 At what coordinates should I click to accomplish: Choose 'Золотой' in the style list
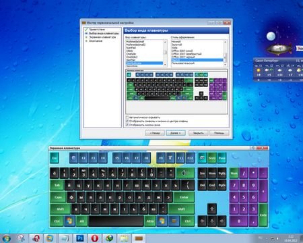coord(176,45)
